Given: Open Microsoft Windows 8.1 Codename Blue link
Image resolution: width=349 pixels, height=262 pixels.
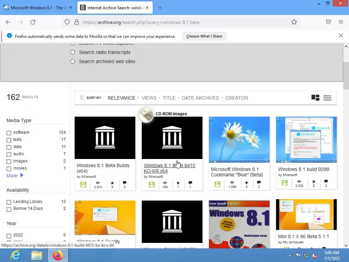Looking at the screenshot, I should tap(237, 172).
